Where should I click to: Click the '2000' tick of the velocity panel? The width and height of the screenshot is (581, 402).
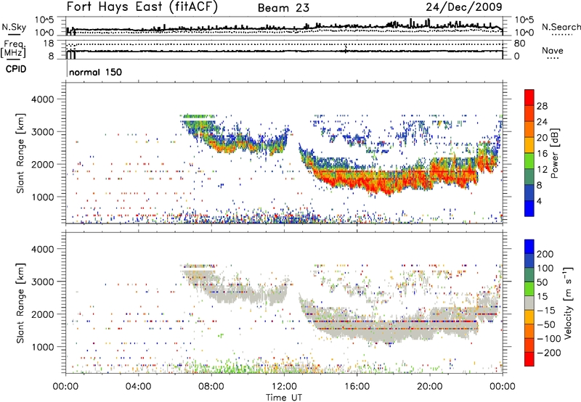[42, 314]
